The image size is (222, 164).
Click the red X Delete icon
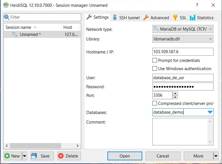coord(61,156)
